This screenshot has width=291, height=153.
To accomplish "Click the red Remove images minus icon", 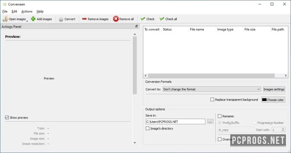I will click(84, 19).
